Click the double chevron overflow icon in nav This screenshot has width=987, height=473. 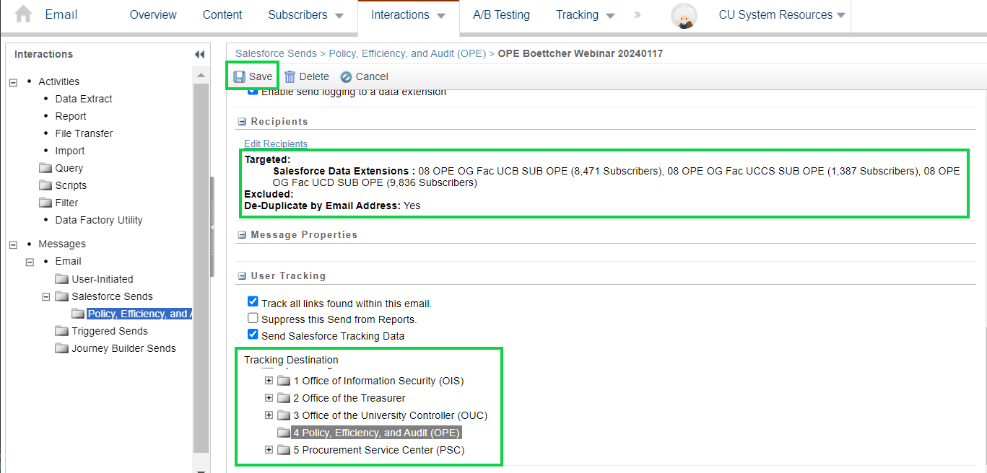tap(638, 14)
